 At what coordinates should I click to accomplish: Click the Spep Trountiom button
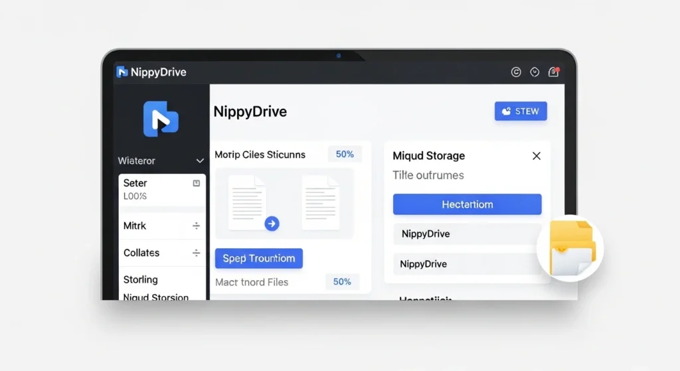[259, 258]
